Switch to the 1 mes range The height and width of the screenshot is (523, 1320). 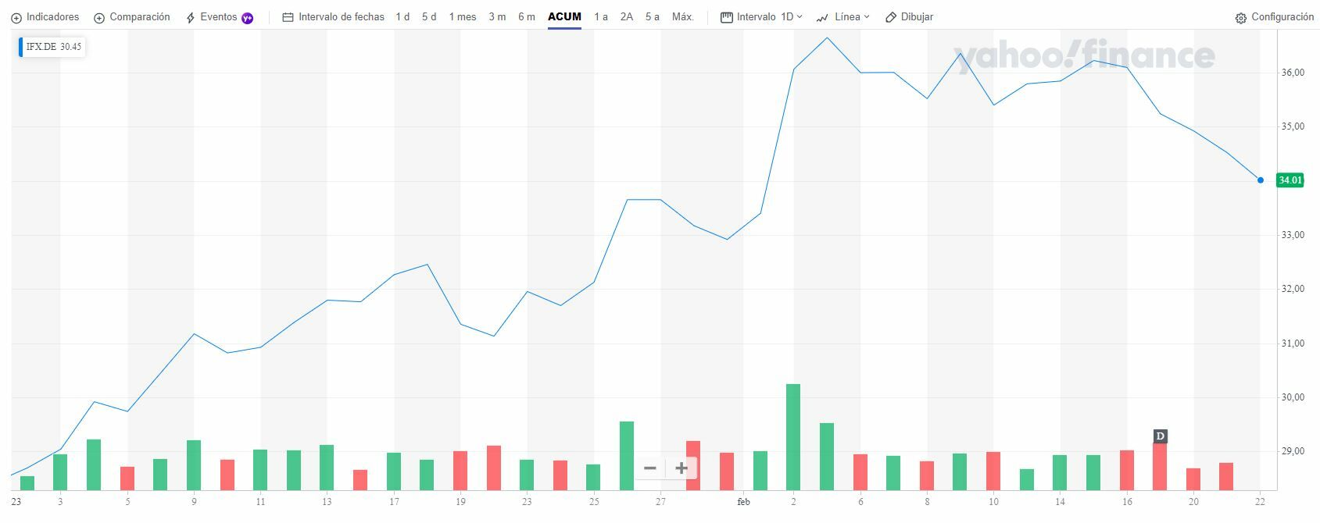[462, 17]
